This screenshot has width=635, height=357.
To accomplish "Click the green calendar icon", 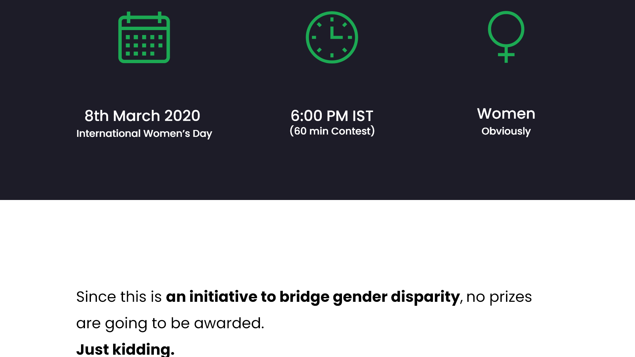I will pos(144,37).
